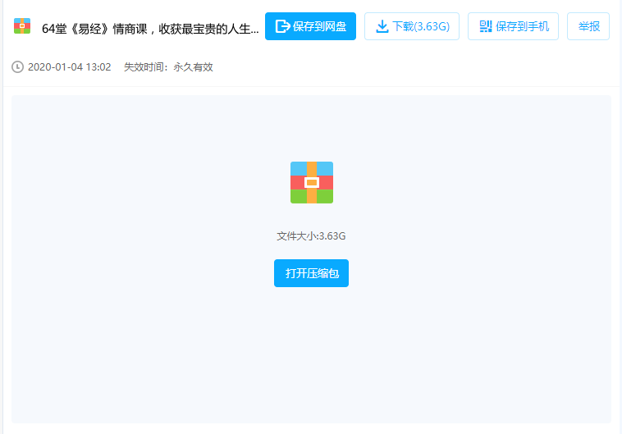Screen dimensions: 622x434
Task: Click the large colorful archive icon in preview
Action: 311,182
